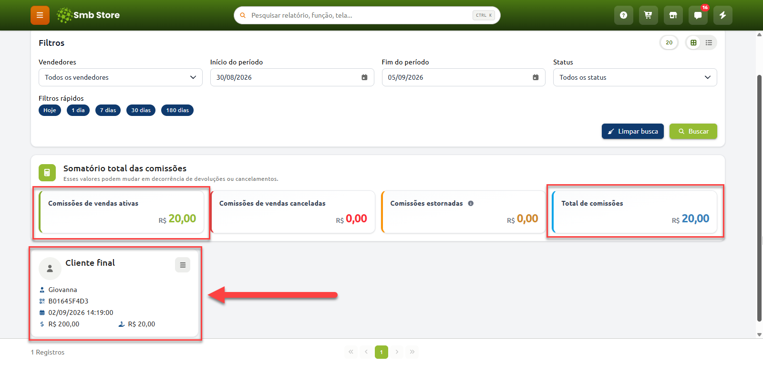Switch to grid card view
The width and height of the screenshot is (763, 365).
[x=694, y=42]
